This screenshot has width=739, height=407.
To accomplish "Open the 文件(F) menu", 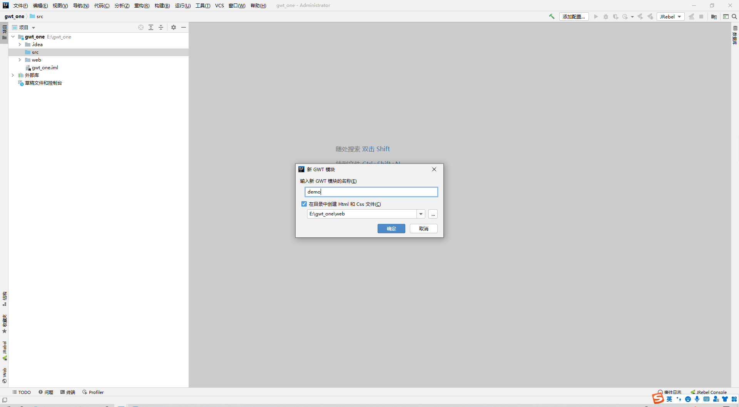I will point(20,5).
